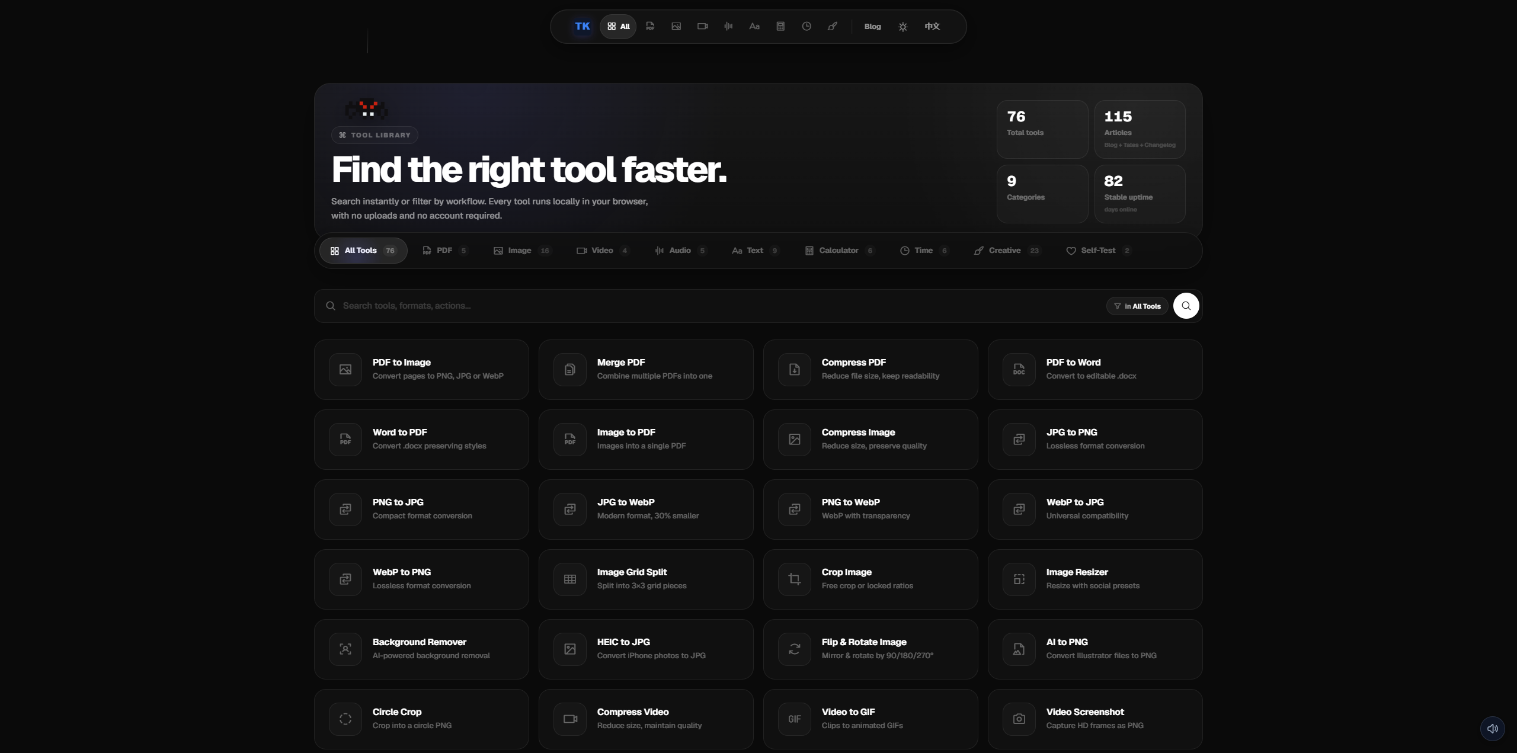This screenshot has width=1517, height=753.
Task: Open Audio waveform icon in top nav
Action: pyautogui.click(x=728, y=27)
